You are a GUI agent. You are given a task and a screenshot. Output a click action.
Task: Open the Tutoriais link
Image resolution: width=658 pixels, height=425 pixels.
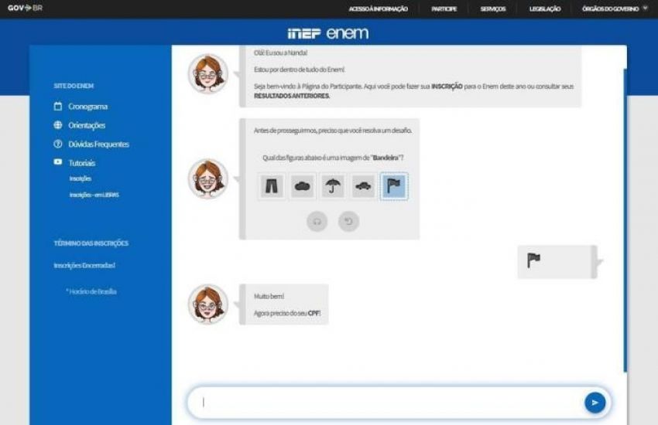tap(82, 163)
